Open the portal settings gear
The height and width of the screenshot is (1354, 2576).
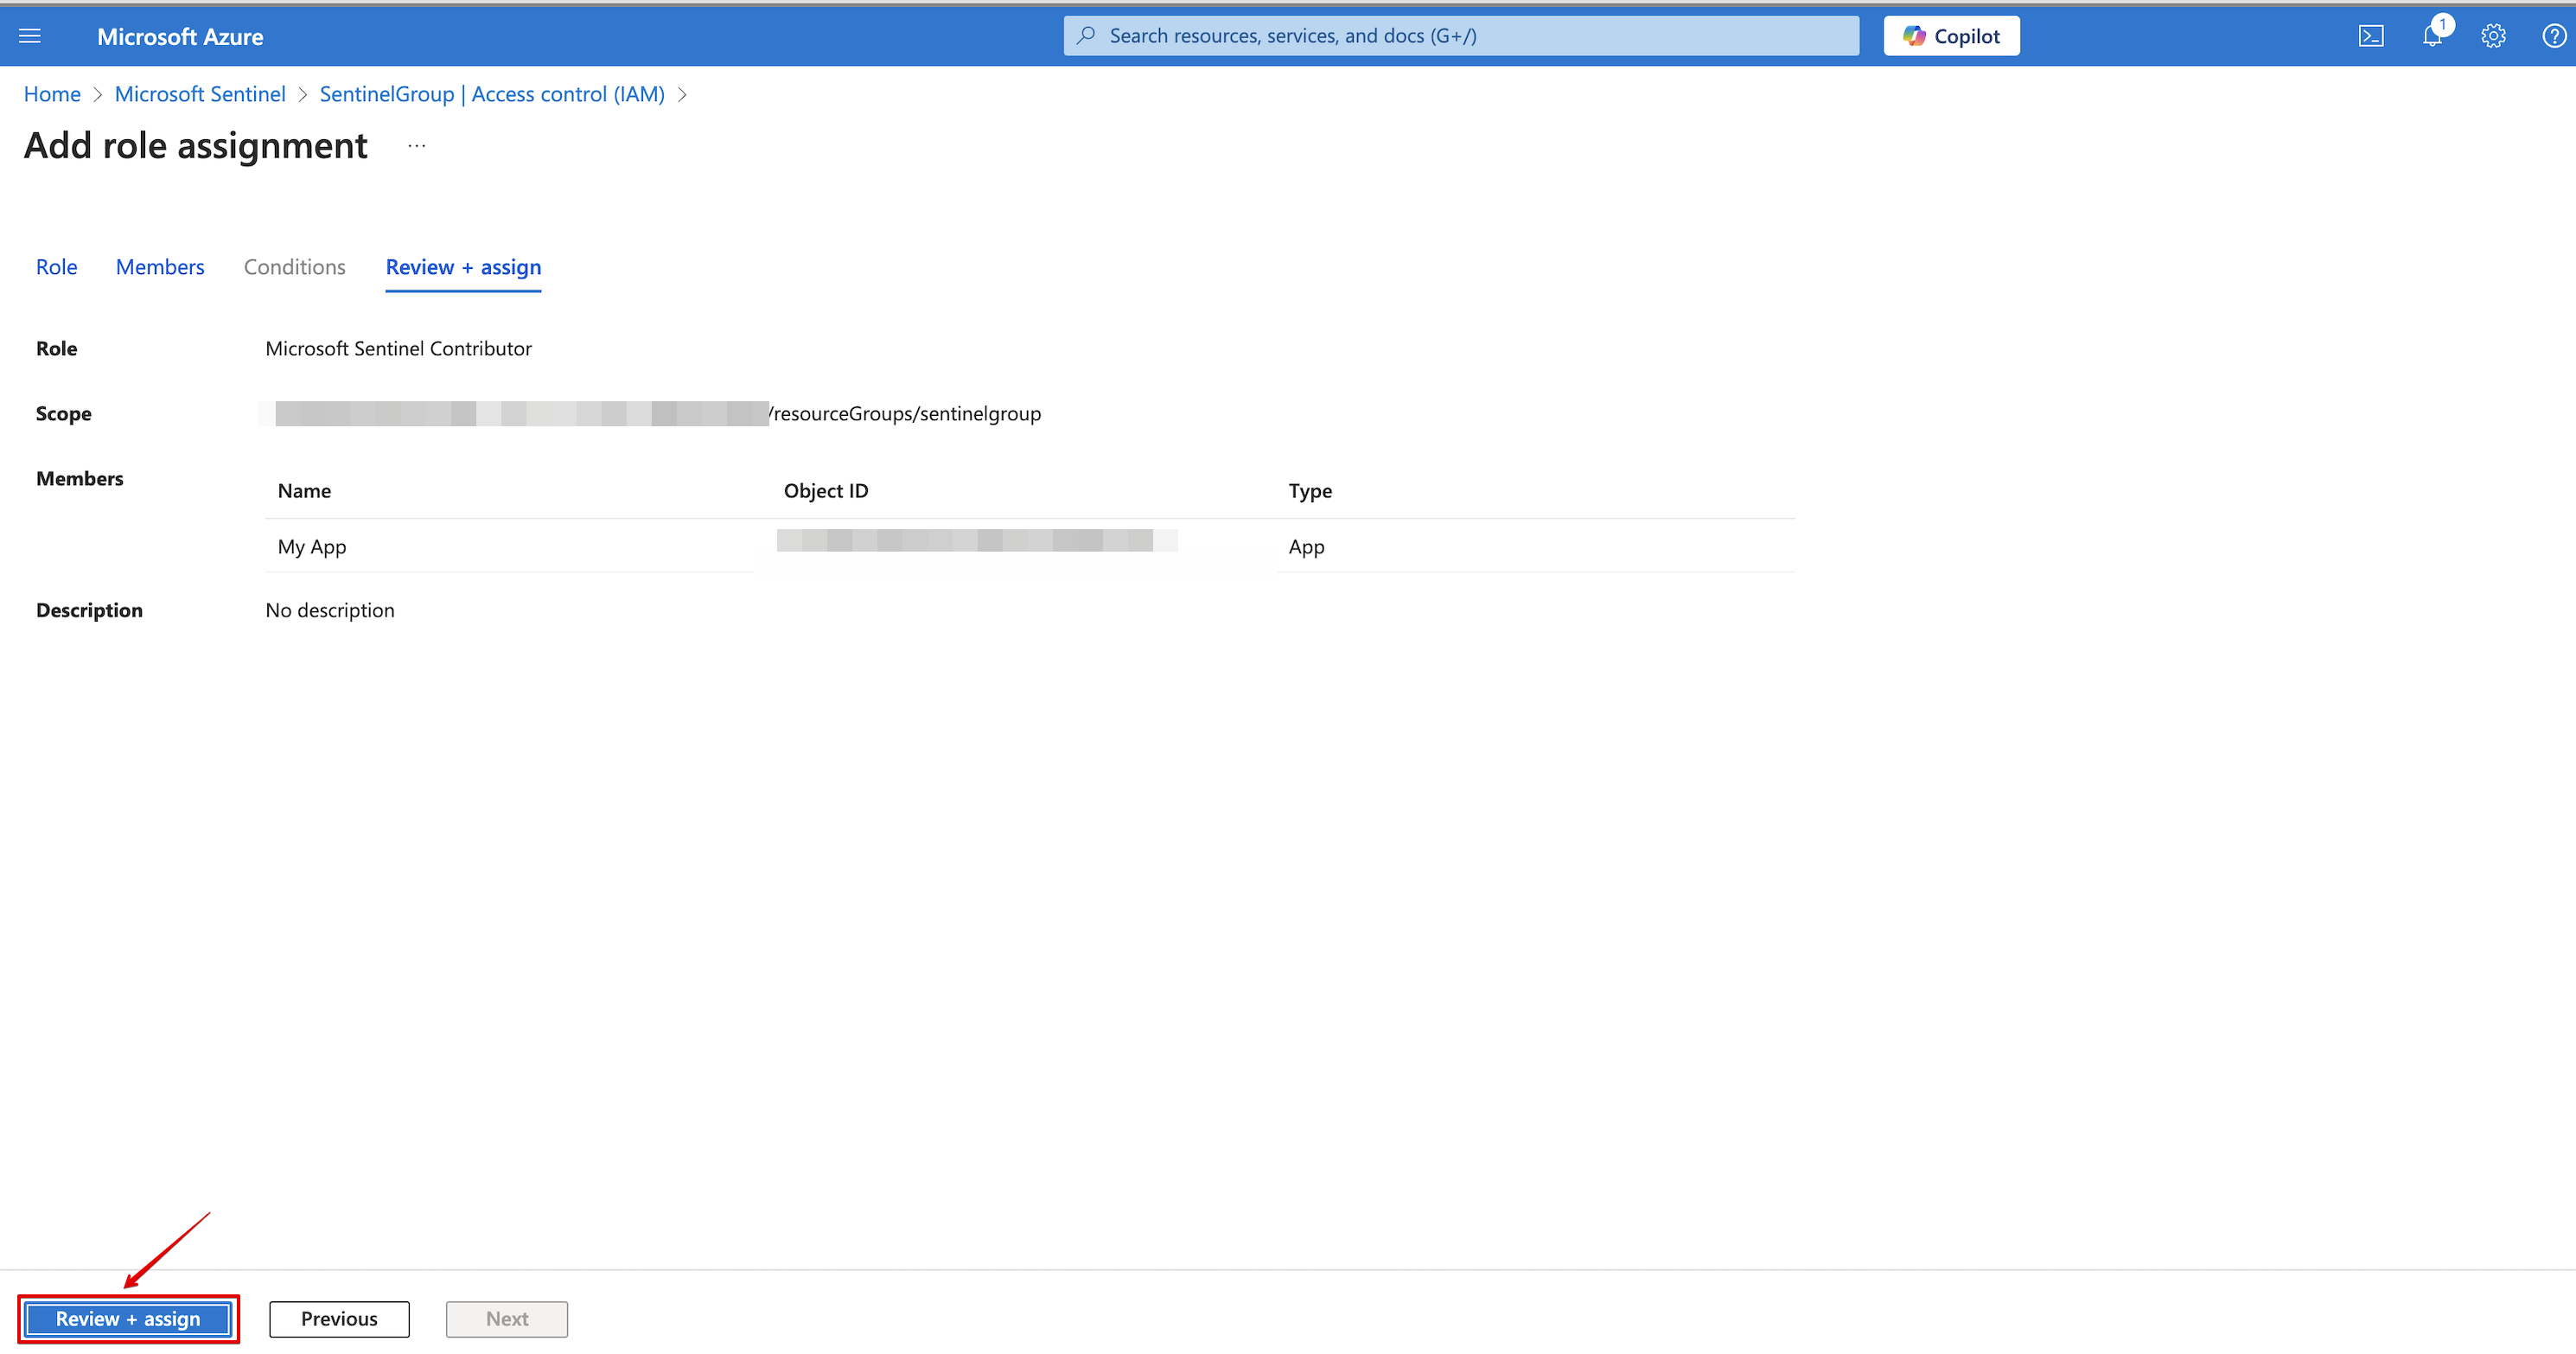pos(2493,36)
